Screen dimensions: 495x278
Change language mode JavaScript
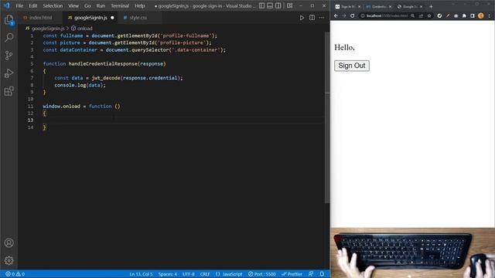(x=229, y=274)
